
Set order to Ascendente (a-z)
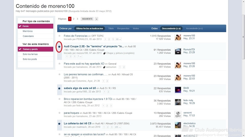(194, 29)
